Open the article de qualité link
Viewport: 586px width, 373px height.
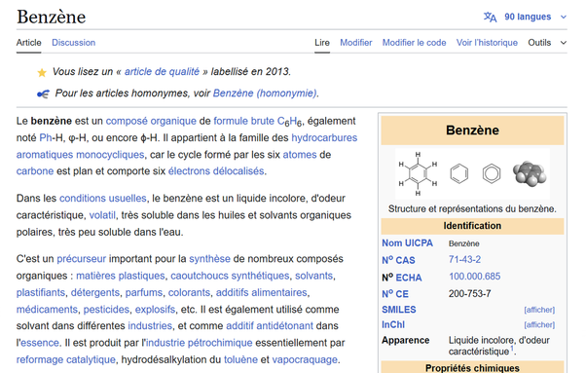(x=162, y=72)
